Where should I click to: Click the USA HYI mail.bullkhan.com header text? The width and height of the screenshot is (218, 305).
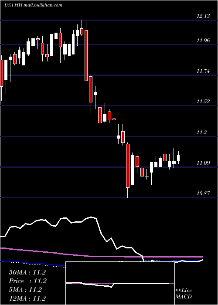pyautogui.click(x=33, y=5)
